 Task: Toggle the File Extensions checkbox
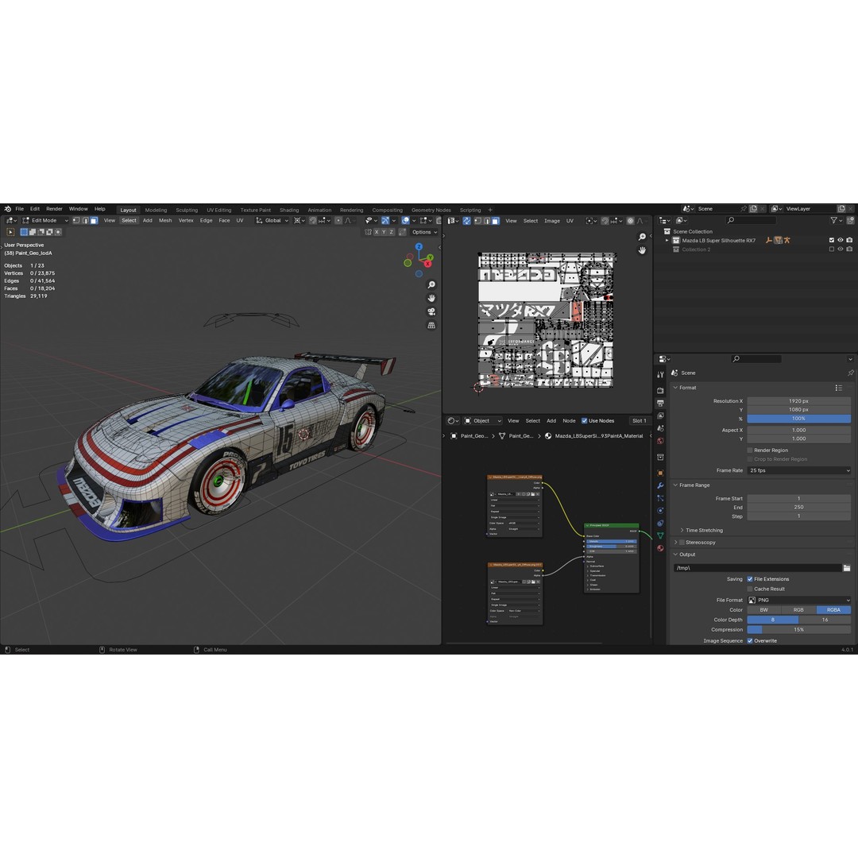(750, 579)
